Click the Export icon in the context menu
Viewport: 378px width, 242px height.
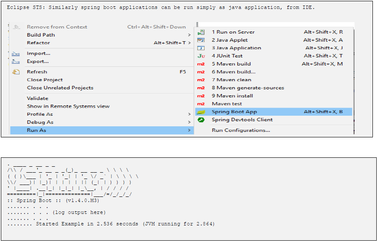click(x=16, y=62)
